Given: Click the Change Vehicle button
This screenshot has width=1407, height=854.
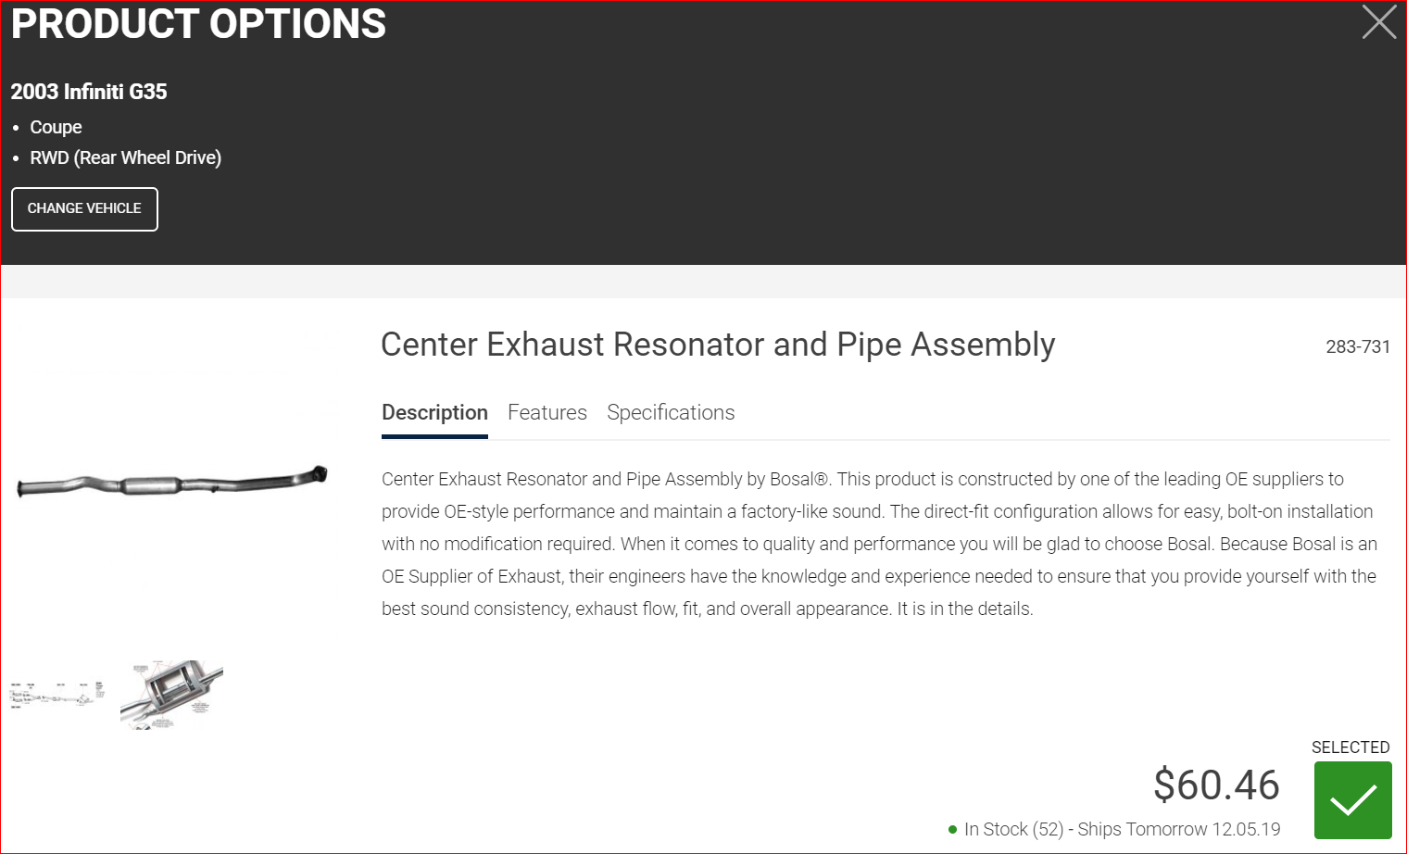Looking at the screenshot, I should tap(84, 209).
